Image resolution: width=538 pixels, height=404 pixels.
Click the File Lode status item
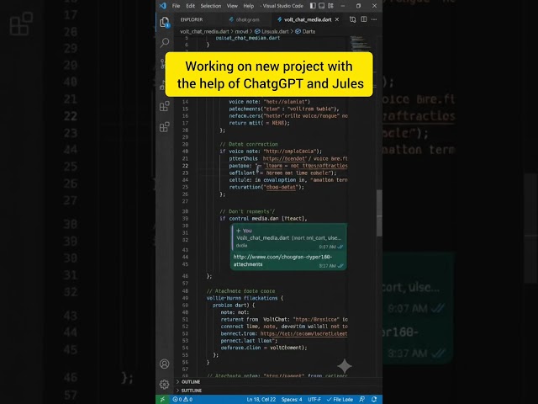coord(340,399)
